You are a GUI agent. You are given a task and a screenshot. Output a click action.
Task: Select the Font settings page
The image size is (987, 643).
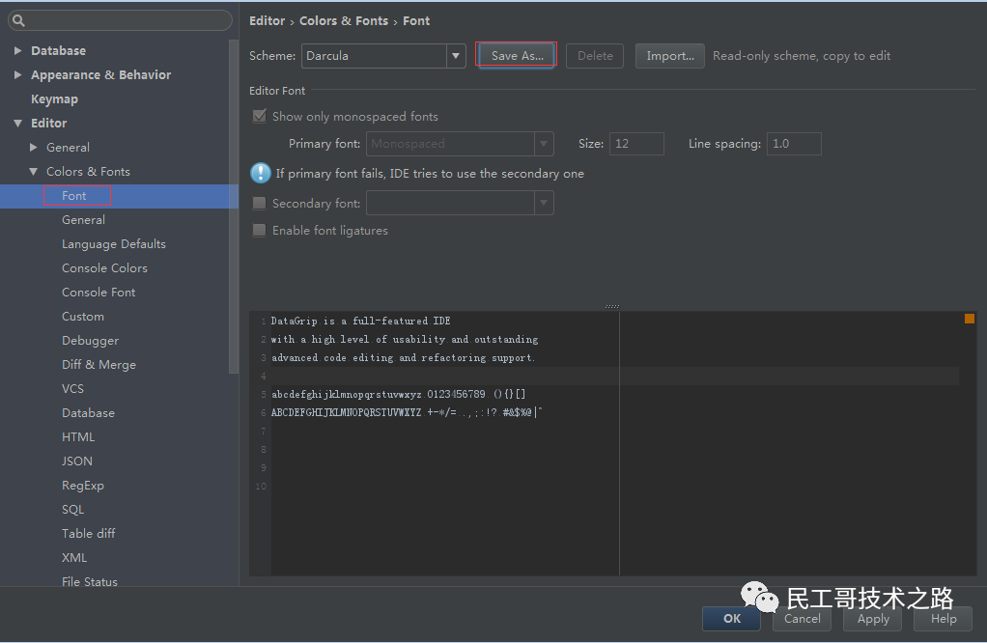(x=73, y=196)
